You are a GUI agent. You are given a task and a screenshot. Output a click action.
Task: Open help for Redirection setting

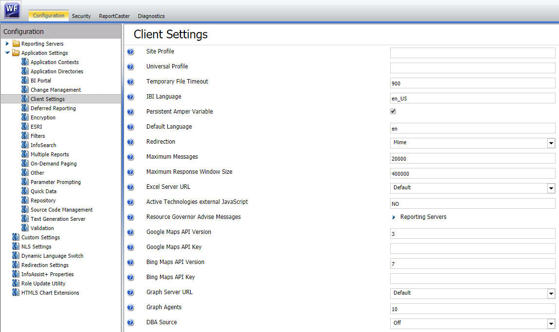(131, 142)
